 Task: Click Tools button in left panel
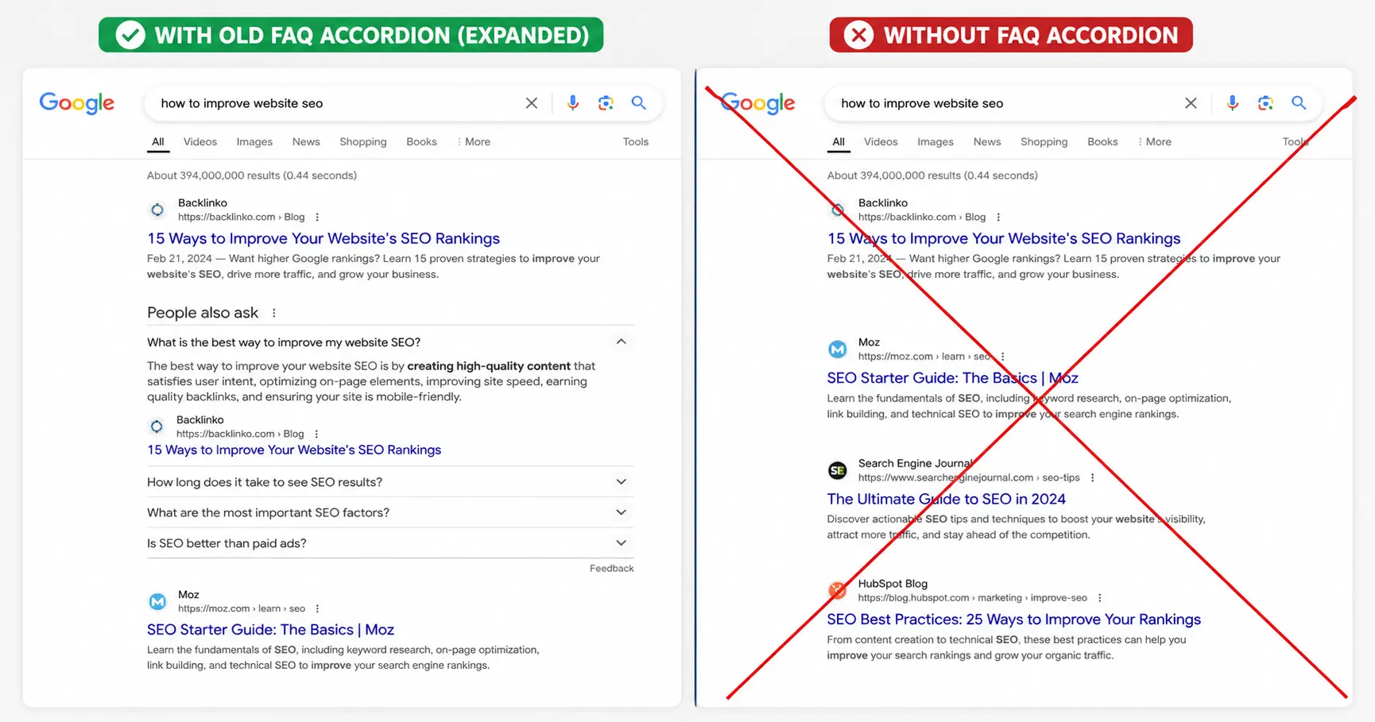pyautogui.click(x=636, y=141)
